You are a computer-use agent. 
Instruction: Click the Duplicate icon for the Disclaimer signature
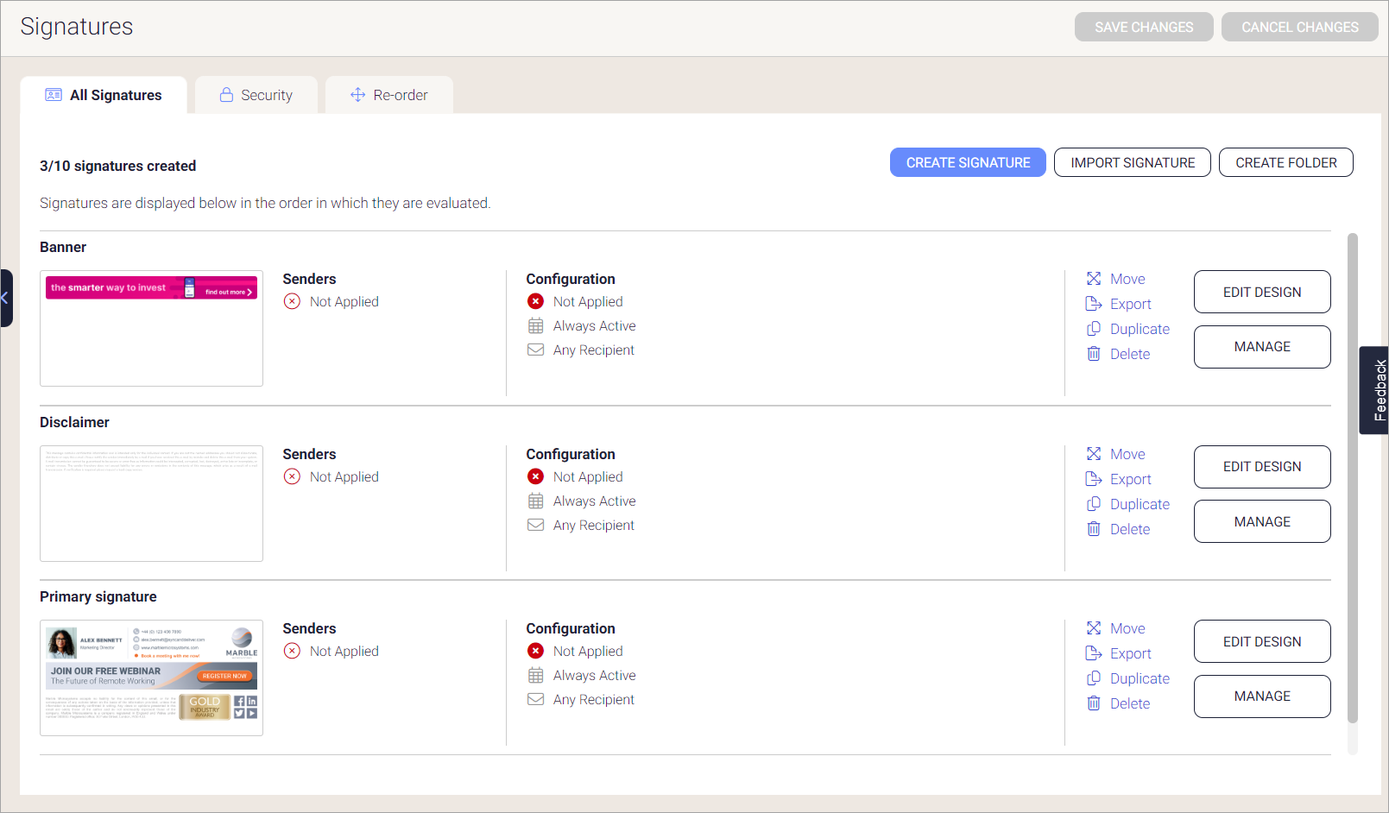pos(1094,503)
